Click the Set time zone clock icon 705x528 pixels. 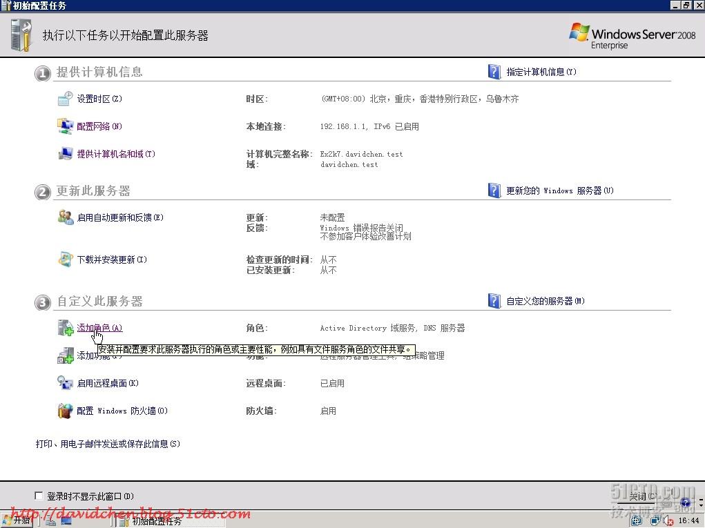click(65, 99)
